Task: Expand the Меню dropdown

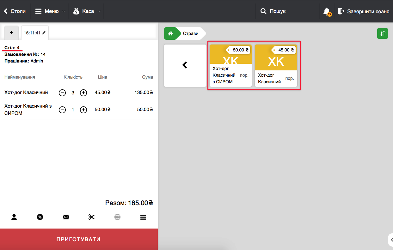Action: point(50,11)
